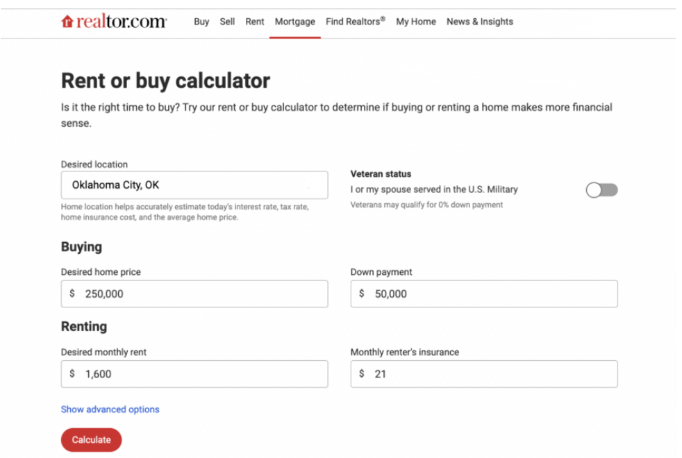Click the realtor.com house logo icon
The height and width of the screenshot is (458, 682).
coord(67,22)
